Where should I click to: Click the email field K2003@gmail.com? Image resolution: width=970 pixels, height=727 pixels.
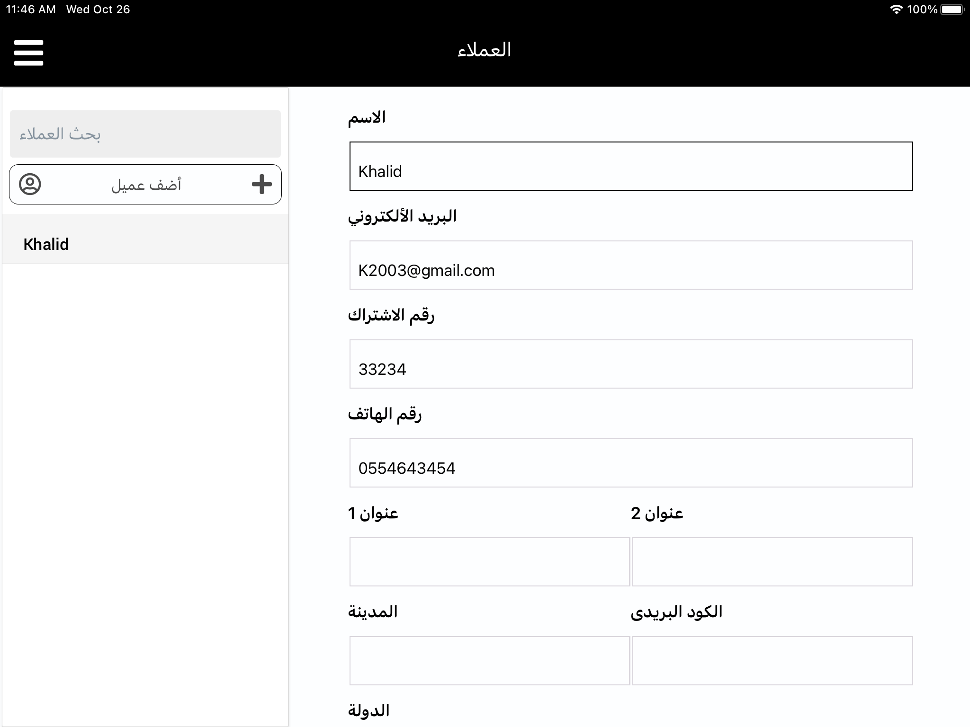click(631, 265)
